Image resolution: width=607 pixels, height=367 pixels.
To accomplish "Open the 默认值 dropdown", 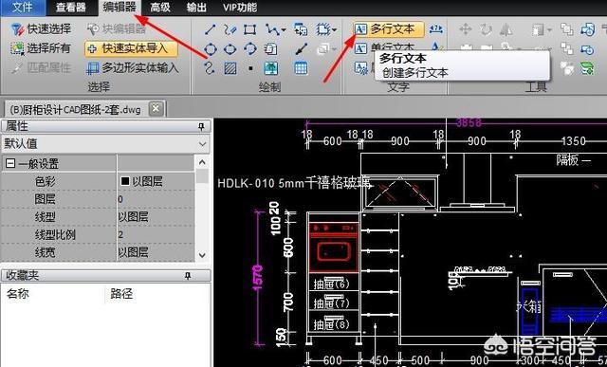I will (x=202, y=144).
